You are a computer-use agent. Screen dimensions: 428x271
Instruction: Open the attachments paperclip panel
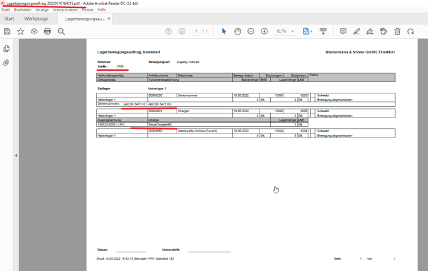click(x=7, y=63)
